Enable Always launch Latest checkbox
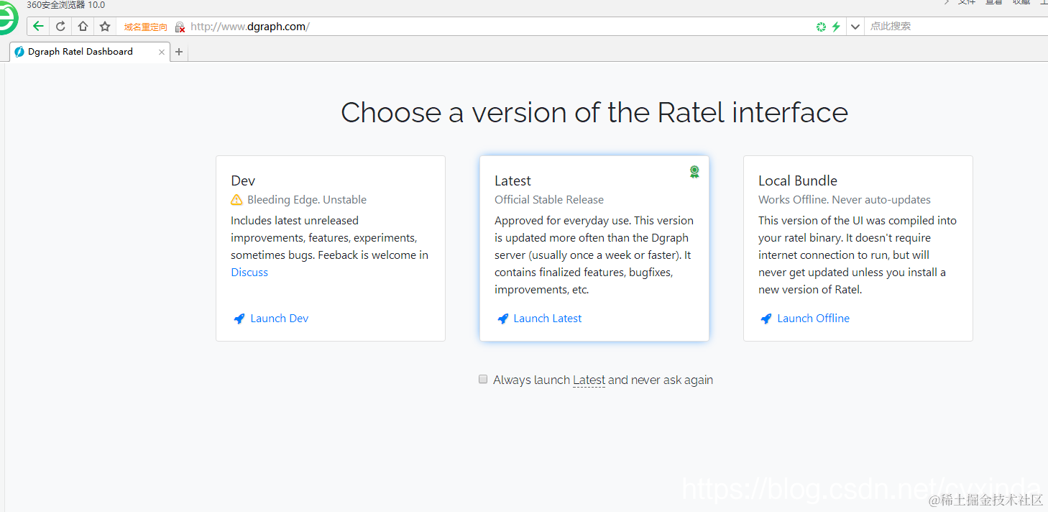 [483, 379]
